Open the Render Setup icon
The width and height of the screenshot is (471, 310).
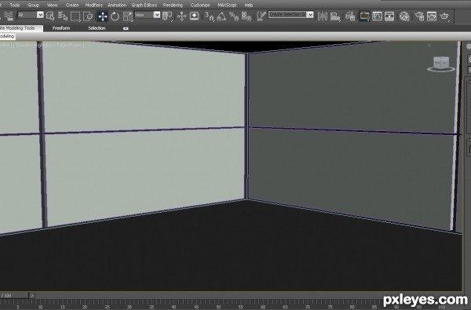419,16
